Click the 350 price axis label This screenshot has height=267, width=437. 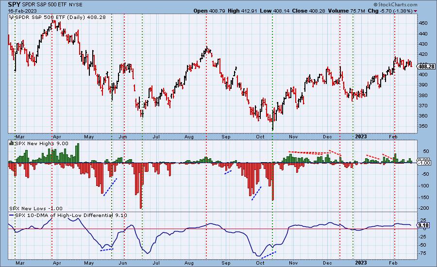(x=423, y=126)
